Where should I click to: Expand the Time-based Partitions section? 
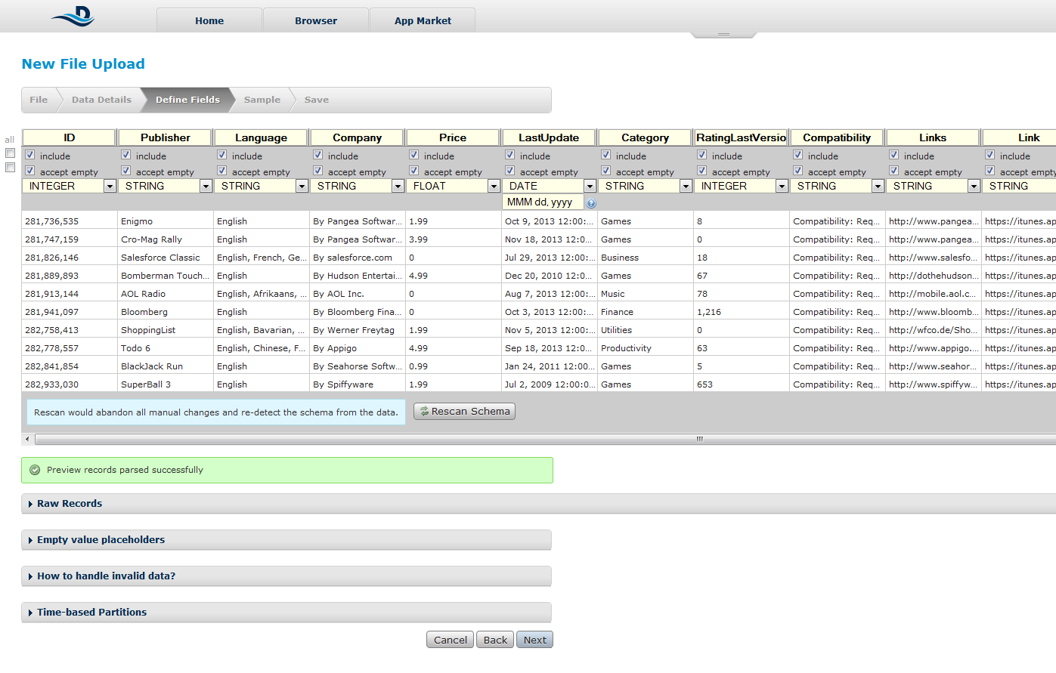tap(286, 613)
